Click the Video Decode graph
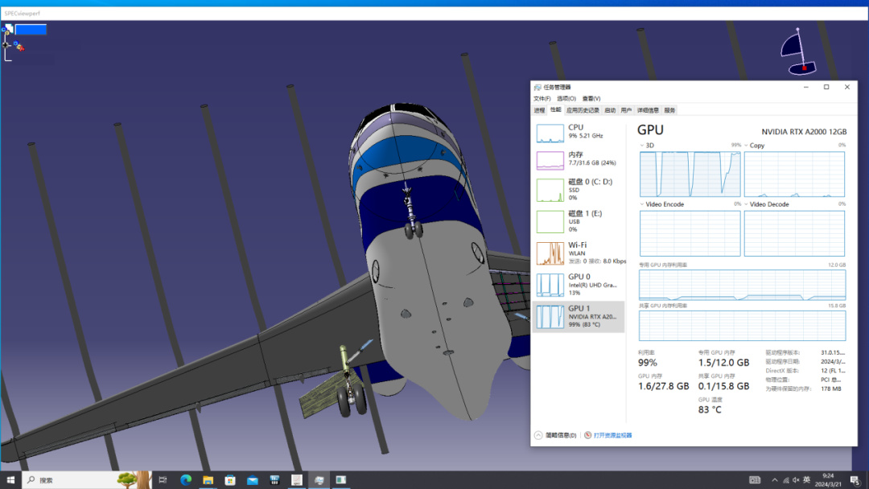 tap(795, 233)
